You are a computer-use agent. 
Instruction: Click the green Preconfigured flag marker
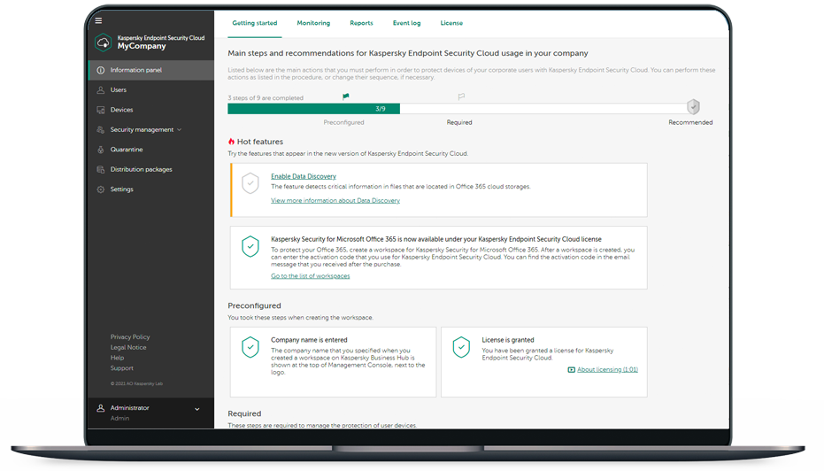pos(346,97)
